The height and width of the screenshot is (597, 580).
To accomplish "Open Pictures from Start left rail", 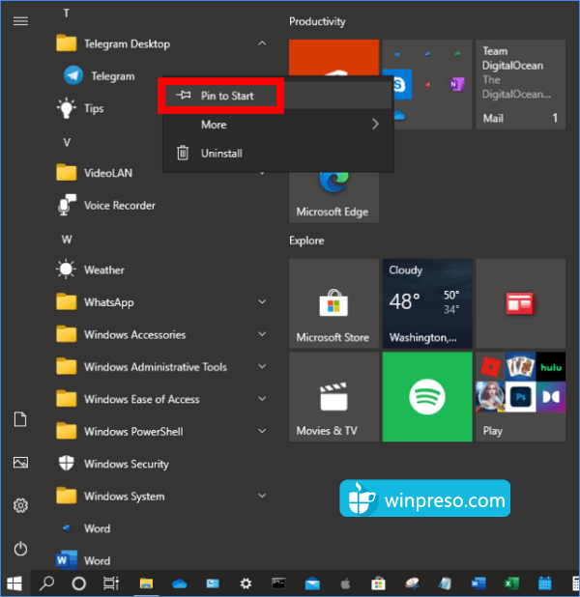I will click(20, 463).
